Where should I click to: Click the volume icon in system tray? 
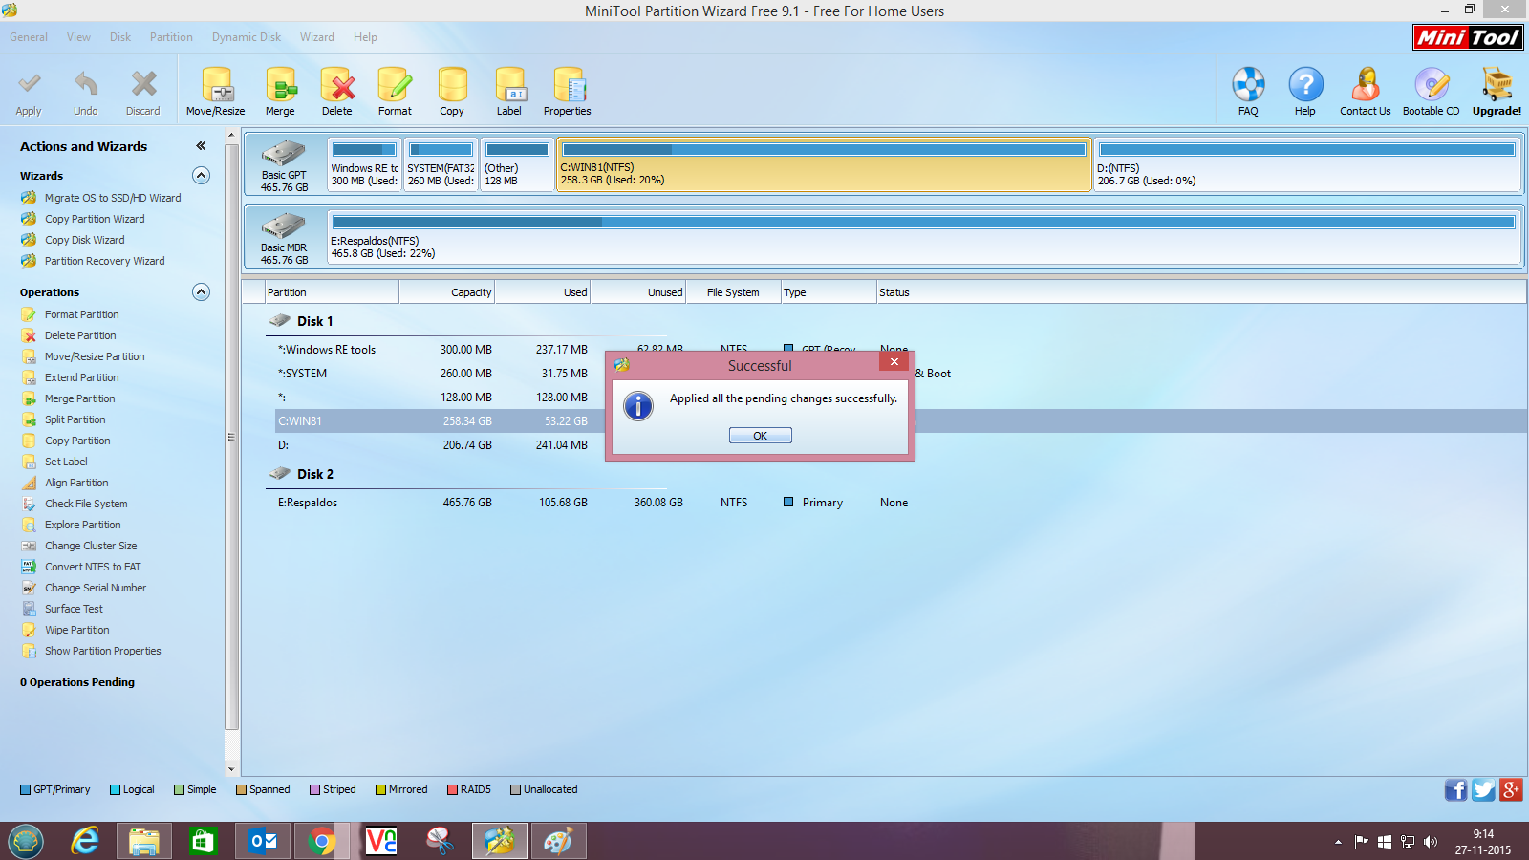[1431, 842]
